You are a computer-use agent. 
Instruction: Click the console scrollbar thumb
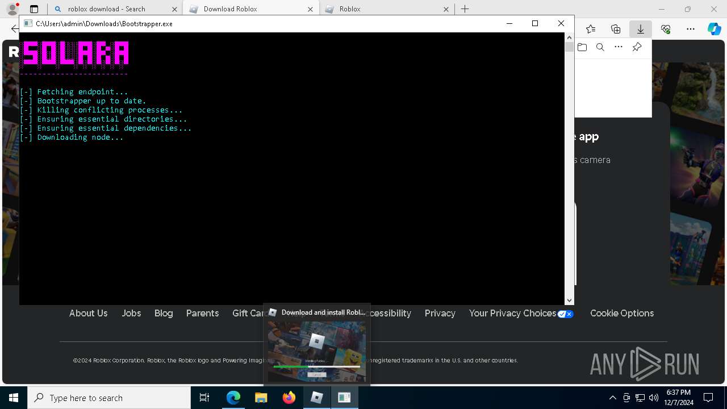tap(569, 47)
